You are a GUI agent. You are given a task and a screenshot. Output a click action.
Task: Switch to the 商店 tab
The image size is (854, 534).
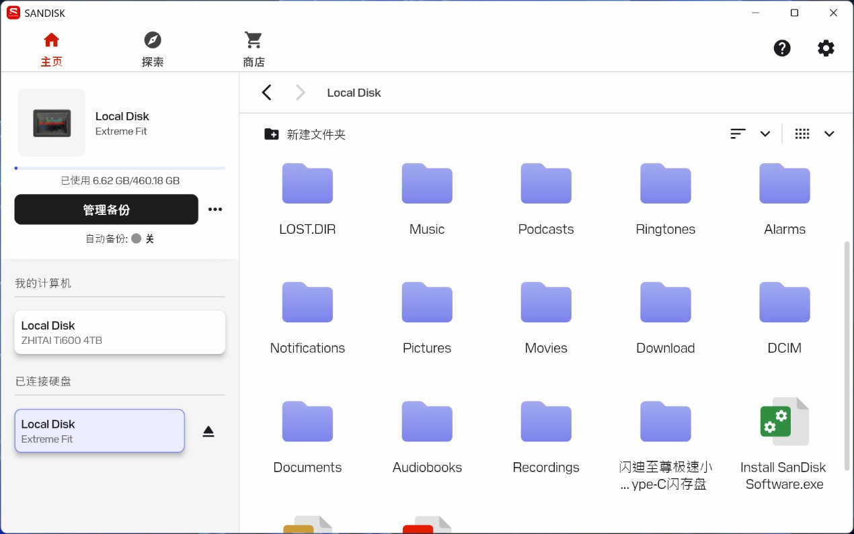point(254,50)
